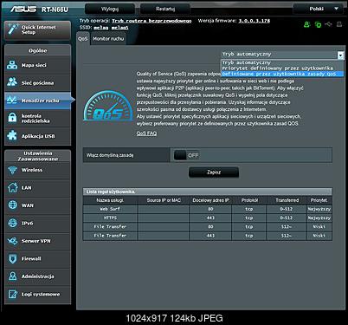Click Protokół column header
This screenshot has width=348, height=325.
click(x=249, y=200)
